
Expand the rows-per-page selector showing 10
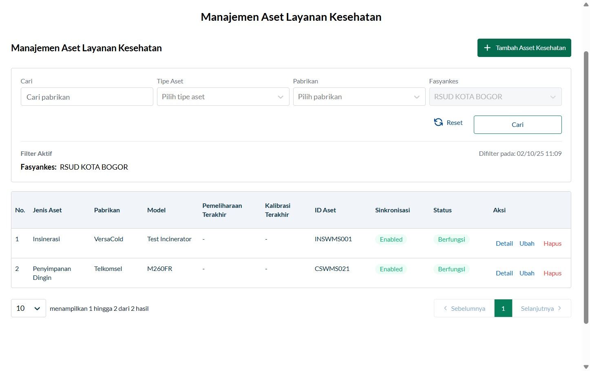pyautogui.click(x=29, y=308)
